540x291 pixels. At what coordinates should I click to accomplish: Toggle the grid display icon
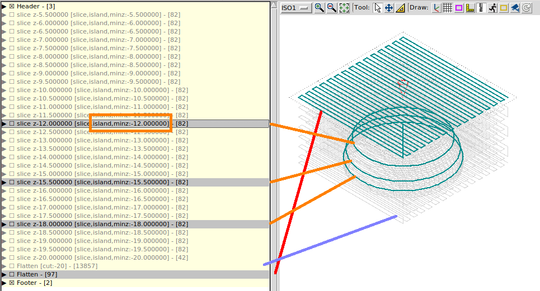click(447, 8)
